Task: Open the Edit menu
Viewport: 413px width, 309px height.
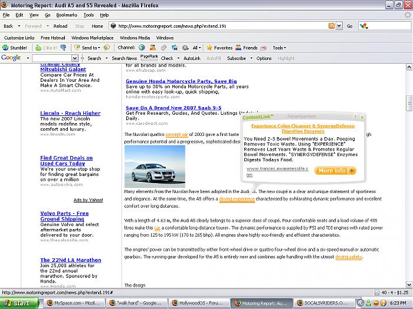Action: click(19, 15)
